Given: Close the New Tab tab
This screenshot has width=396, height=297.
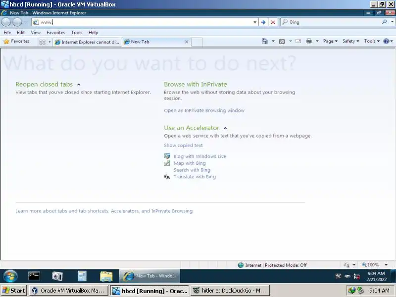Looking at the screenshot, I should coord(187,42).
